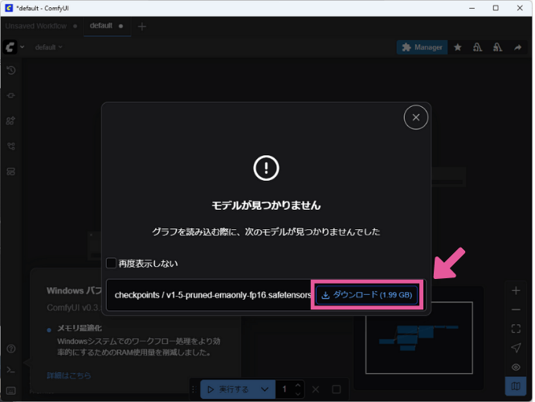Open run mode dropdown arrow
Image resolution: width=535 pixels, height=402 pixels.
pyautogui.click(x=265, y=389)
